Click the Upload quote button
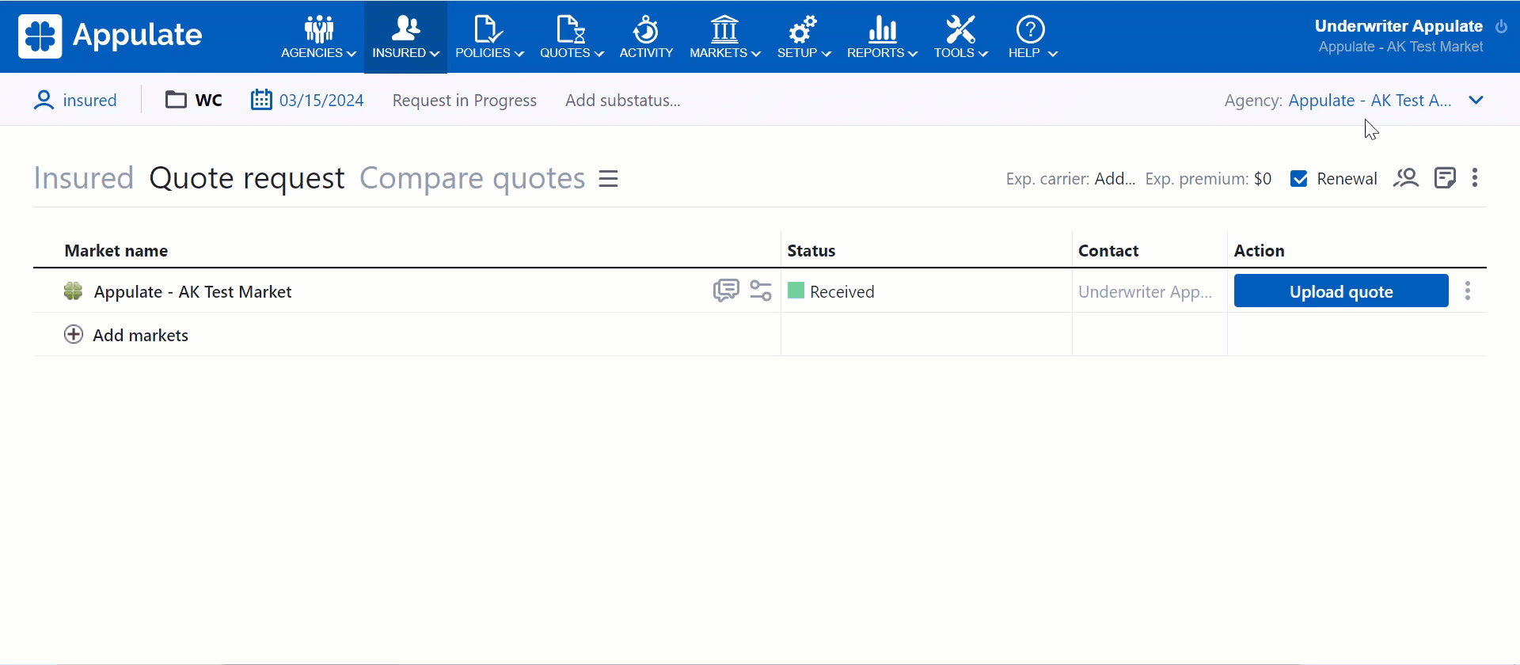1520x665 pixels. pos(1340,291)
